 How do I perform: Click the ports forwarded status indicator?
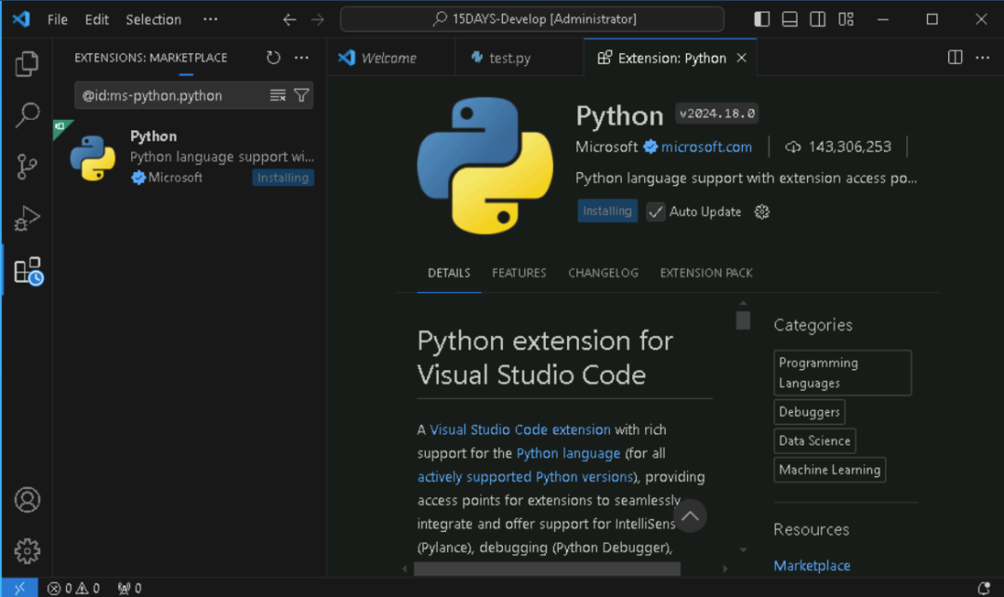tap(129, 588)
